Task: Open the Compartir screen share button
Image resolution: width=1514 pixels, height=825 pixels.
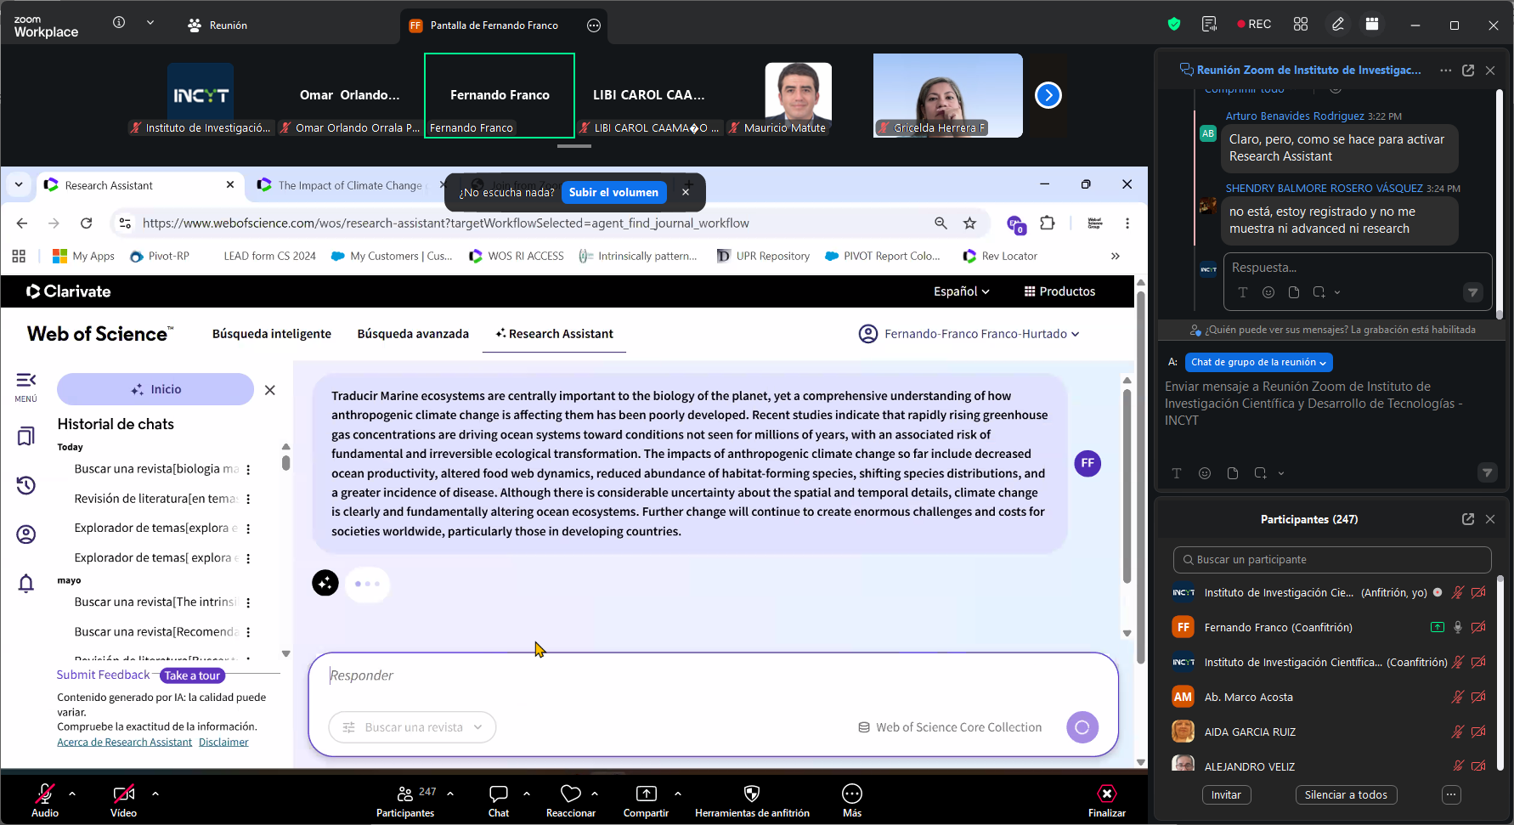Action: (646, 800)
